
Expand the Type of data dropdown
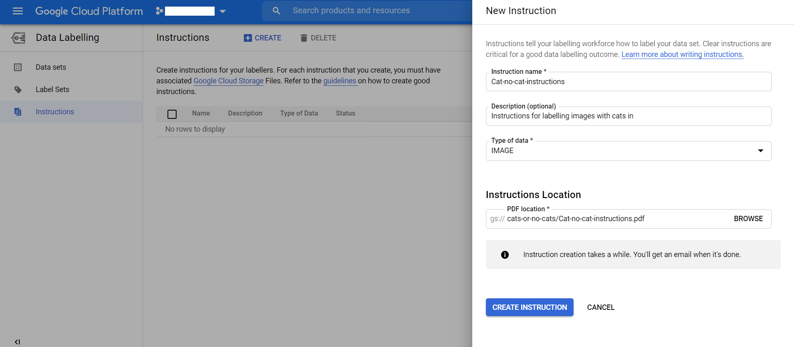click(760, 151)
